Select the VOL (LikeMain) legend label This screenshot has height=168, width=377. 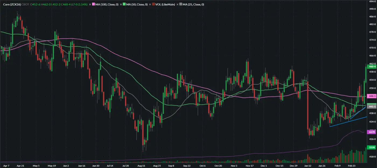[x=165, y=5]
